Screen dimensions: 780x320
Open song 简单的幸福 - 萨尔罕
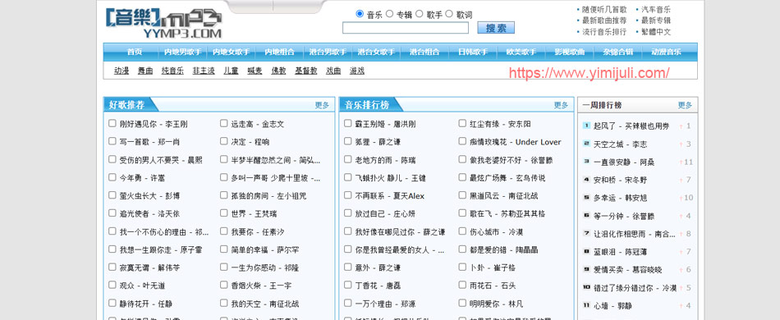tap(265, 250)
